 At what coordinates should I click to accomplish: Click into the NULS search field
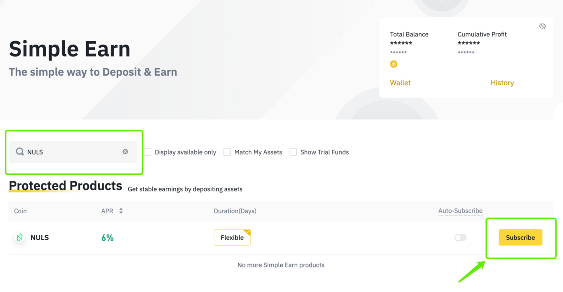click(73, 152)
